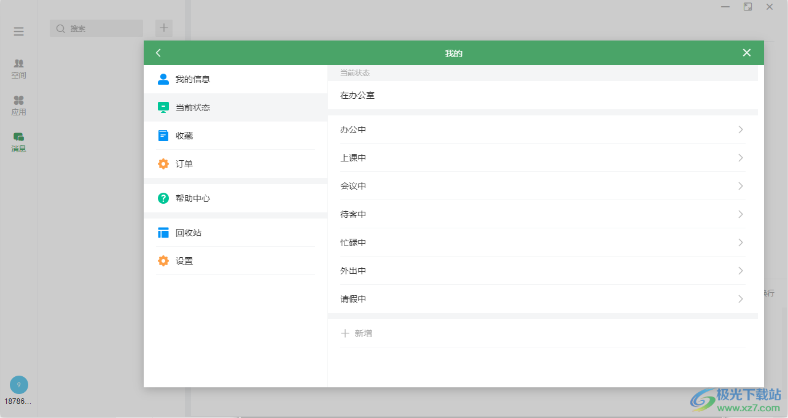Open the hamburger menu at top left
Screen dimensions: 788x418
point(18,31)
